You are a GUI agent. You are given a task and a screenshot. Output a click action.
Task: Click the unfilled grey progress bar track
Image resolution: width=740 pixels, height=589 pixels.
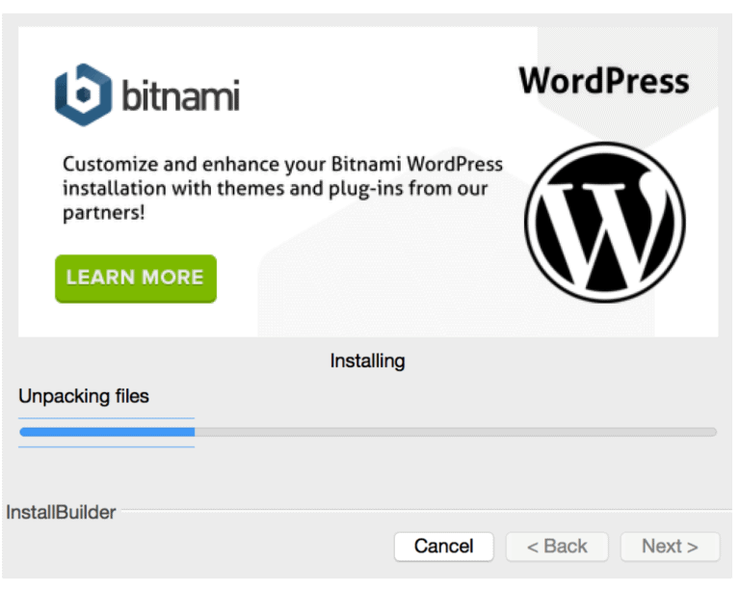tap(456, 432)
